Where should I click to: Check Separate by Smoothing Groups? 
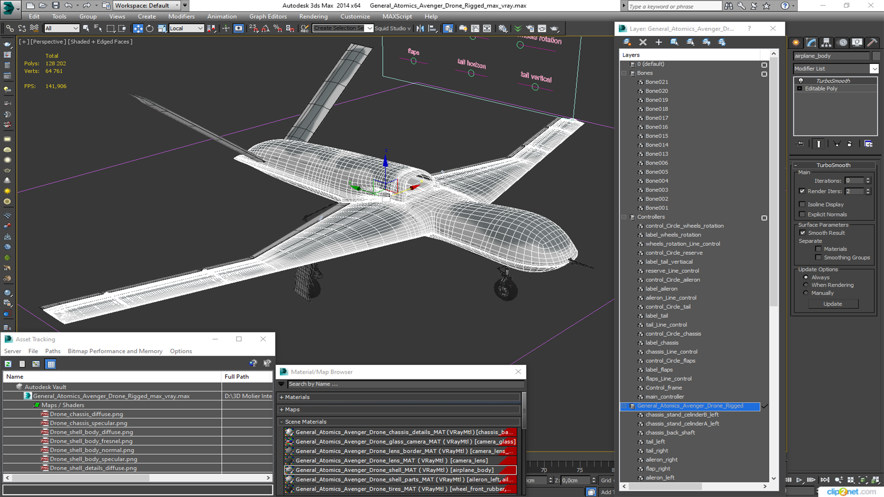818,258
